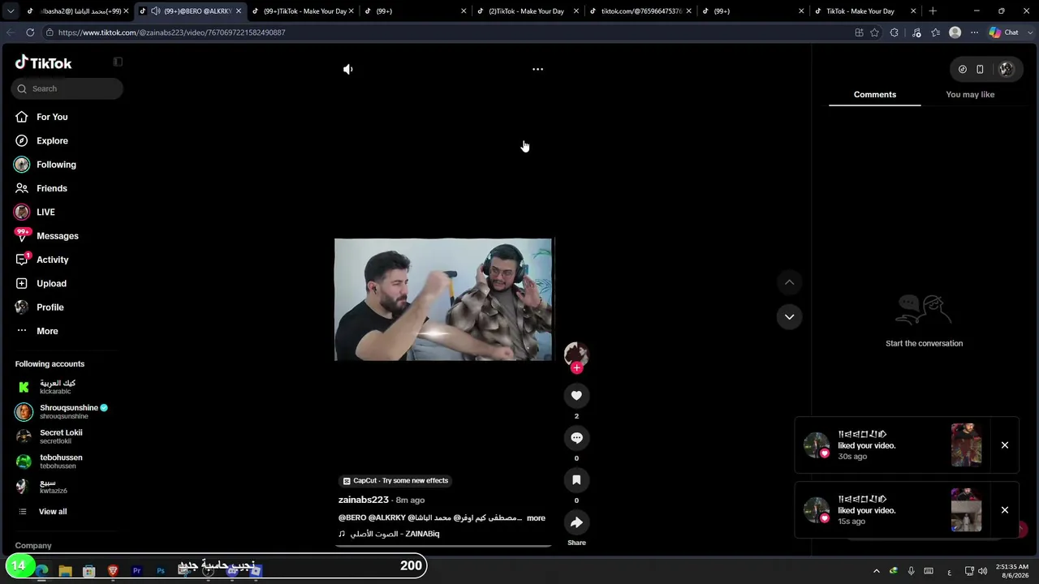The height and width of the screenshot is (584, 1039).
Task: Like the video with the heart icon
Action: (x=576, y=396)
